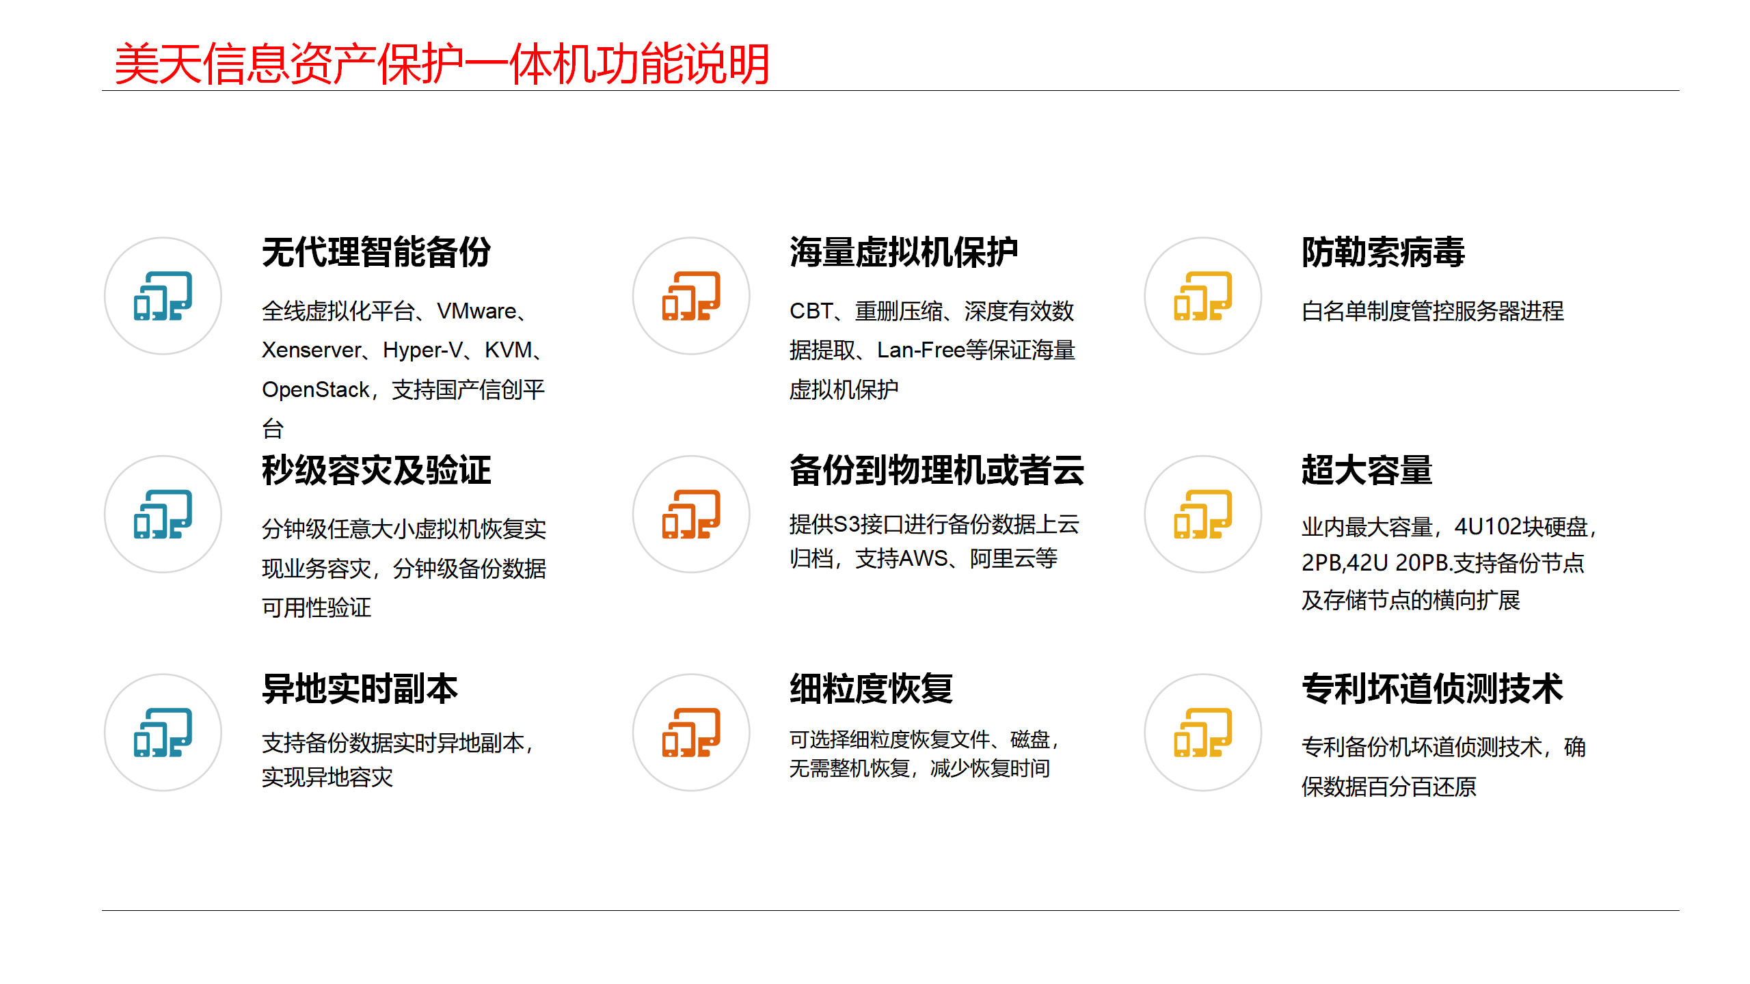The height and width of the screenshot is (984, 1750).
Task: Click the yellow icon beside 防勒索病毒
Action: [1202, 296]
